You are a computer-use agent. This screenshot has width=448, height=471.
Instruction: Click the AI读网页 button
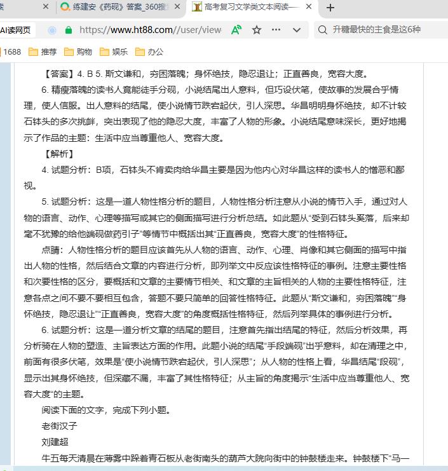coord(16,30)
